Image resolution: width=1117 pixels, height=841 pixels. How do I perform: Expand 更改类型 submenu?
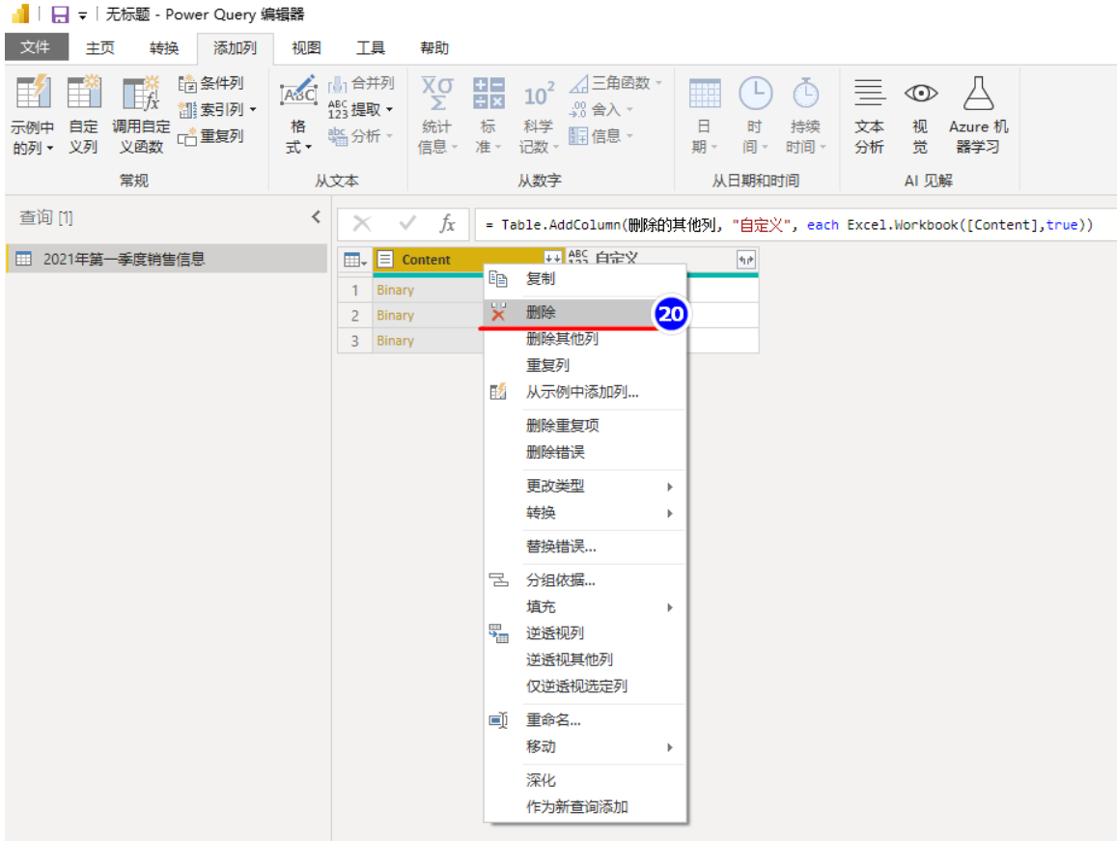coord(585,486)
